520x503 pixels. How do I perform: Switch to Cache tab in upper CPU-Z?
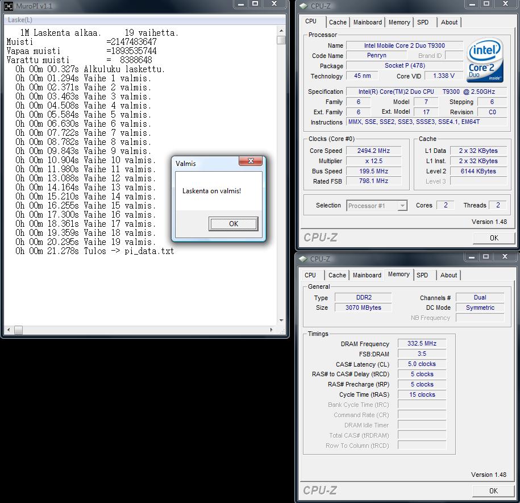[x=338, y=22]
